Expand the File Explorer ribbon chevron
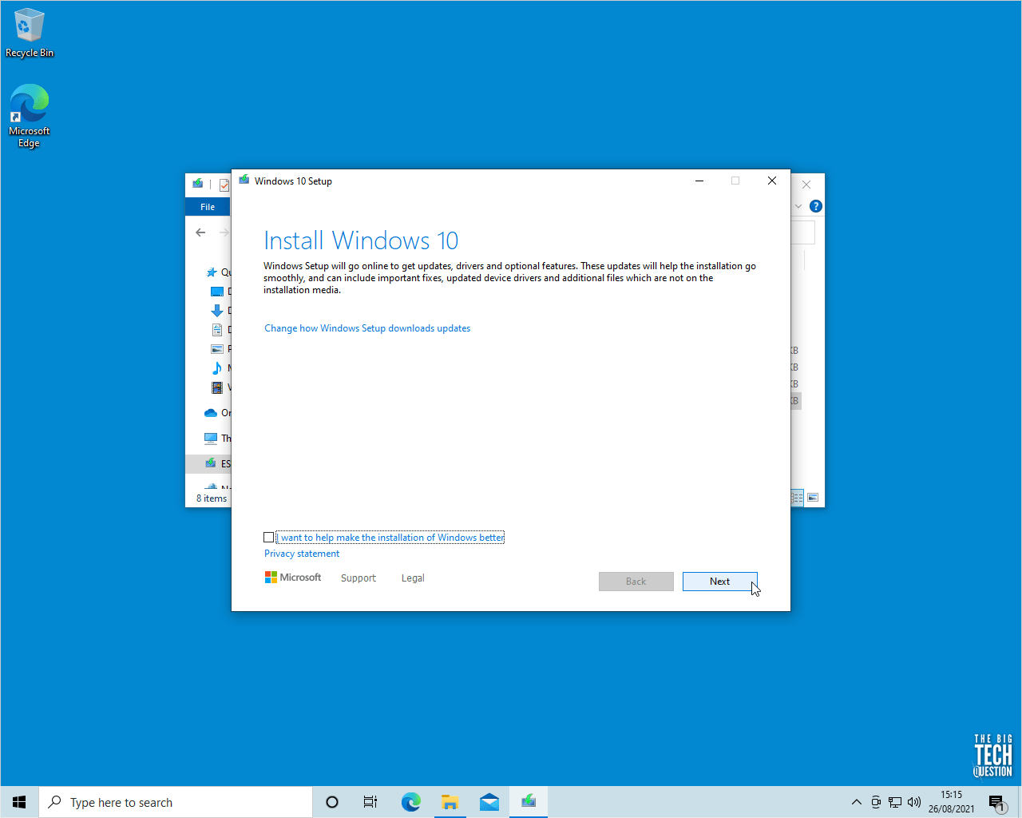 pyautogui.click(x=798, y=206)
